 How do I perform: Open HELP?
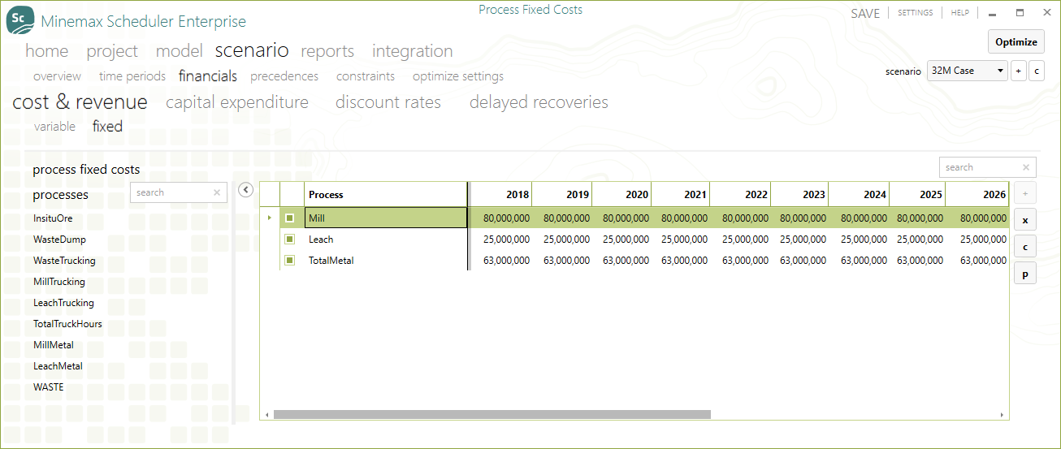(x=959, y=13)
